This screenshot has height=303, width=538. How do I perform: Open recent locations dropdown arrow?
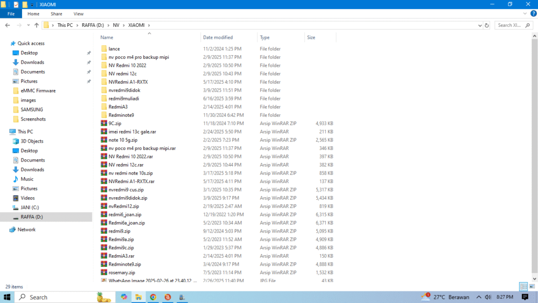[x=28, y=25]
